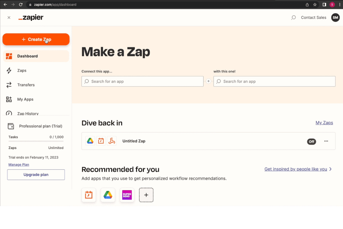This screenshot has height=229, width=343.
Task: Add an app with the dashed plus button
Action: tap(146, 195)
